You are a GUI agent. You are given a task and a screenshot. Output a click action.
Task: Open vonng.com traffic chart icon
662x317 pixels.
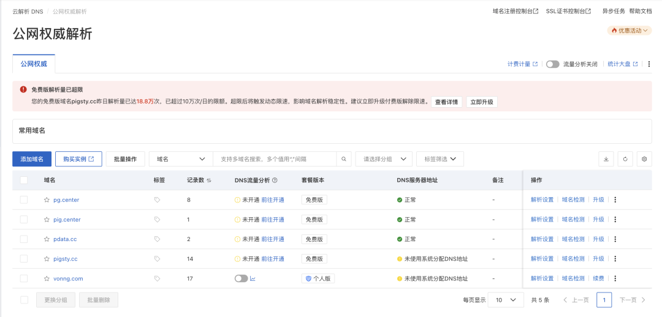tap(253, 278)
